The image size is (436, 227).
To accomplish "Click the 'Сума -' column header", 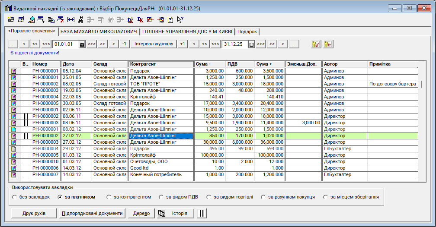I will [x=210, y=64].
